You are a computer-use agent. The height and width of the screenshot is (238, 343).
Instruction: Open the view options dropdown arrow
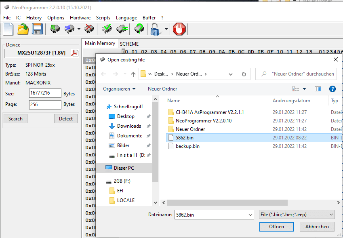[x=304, y=89]
